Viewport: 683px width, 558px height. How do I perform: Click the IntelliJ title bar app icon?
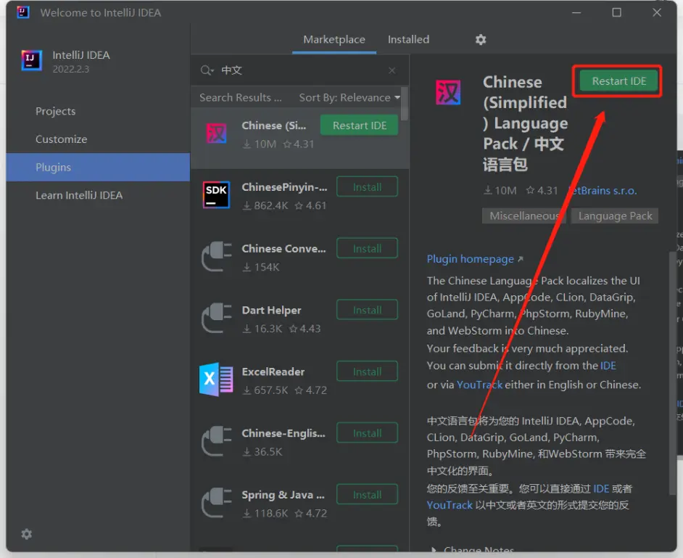click(x=23, y=12)
